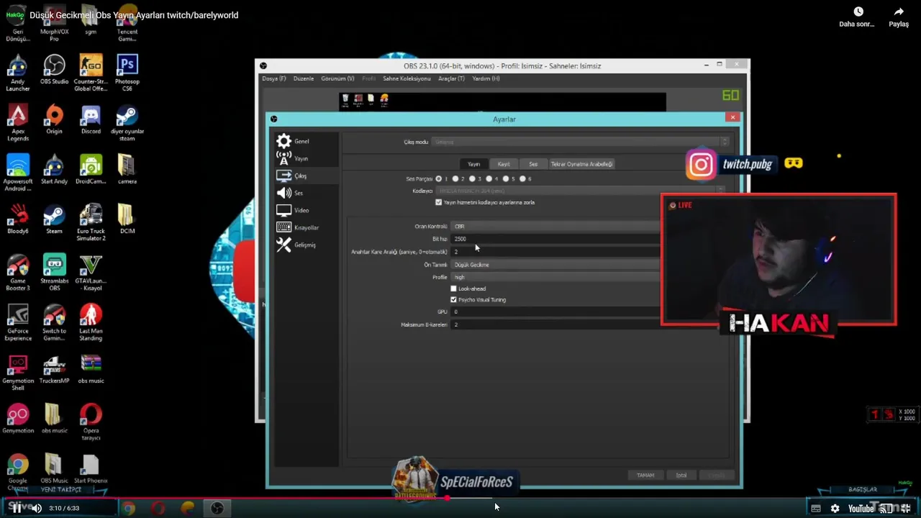Click Chrome icon in the taskbar
This screenshot has width=921, height=518.
point(129,508)
